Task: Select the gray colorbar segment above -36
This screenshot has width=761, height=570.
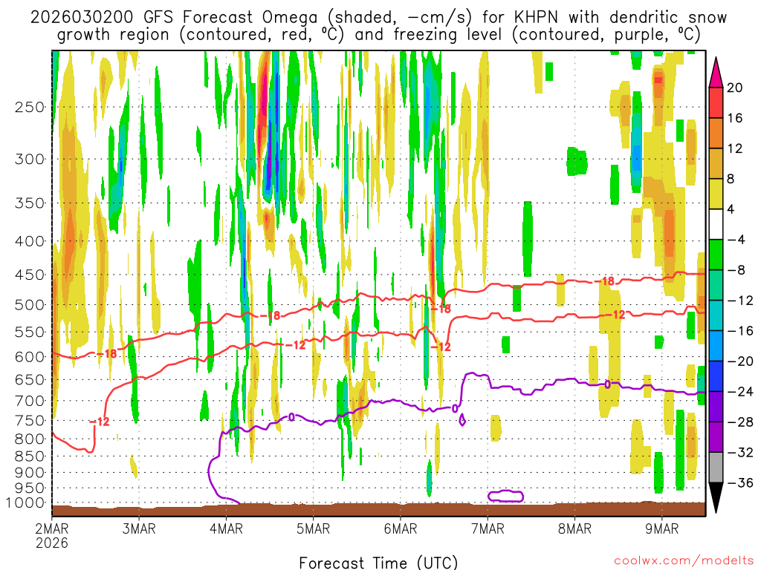Action: tap(716, 468)
